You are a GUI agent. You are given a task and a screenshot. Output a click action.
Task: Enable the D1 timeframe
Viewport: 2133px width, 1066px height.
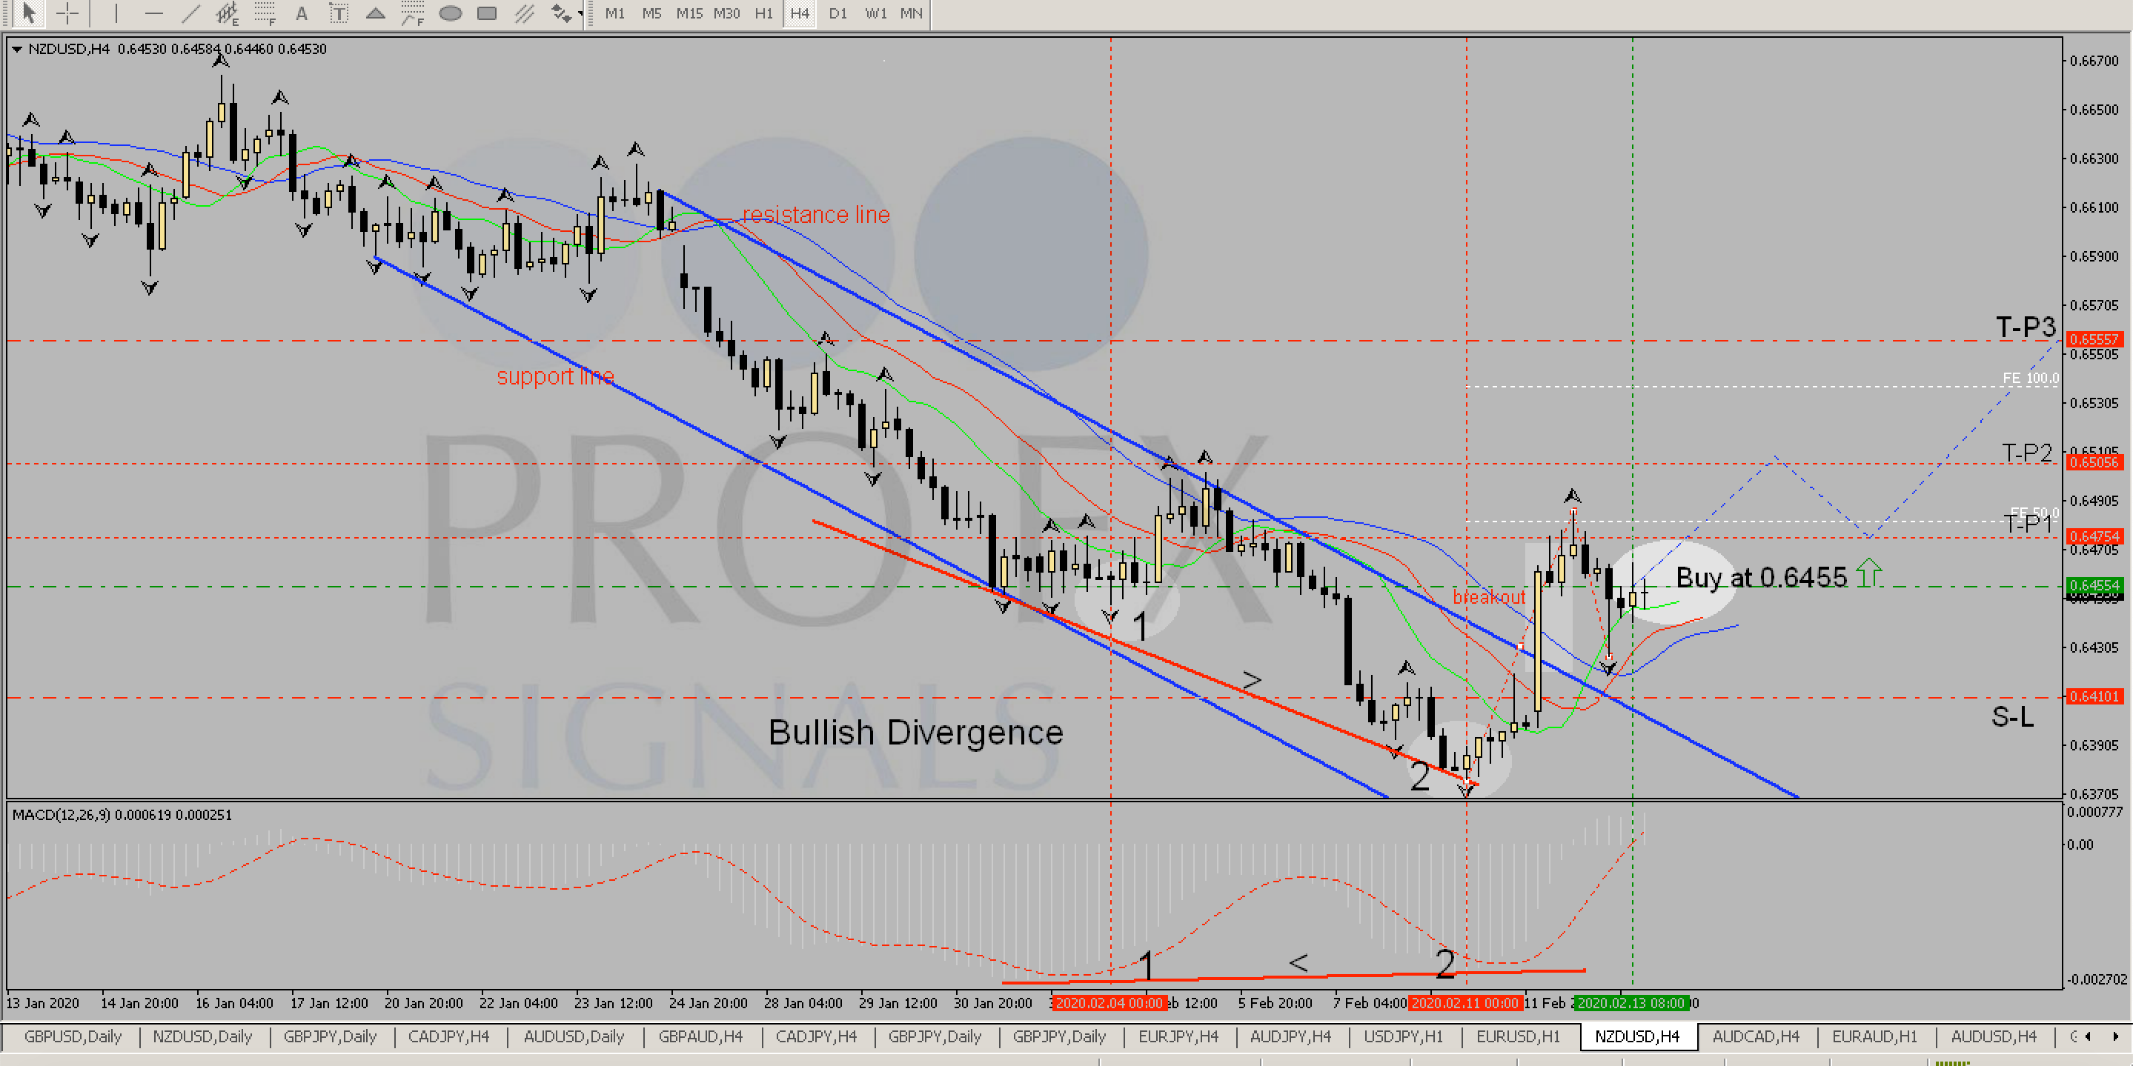pyautogui.click(x=838, y=13)
